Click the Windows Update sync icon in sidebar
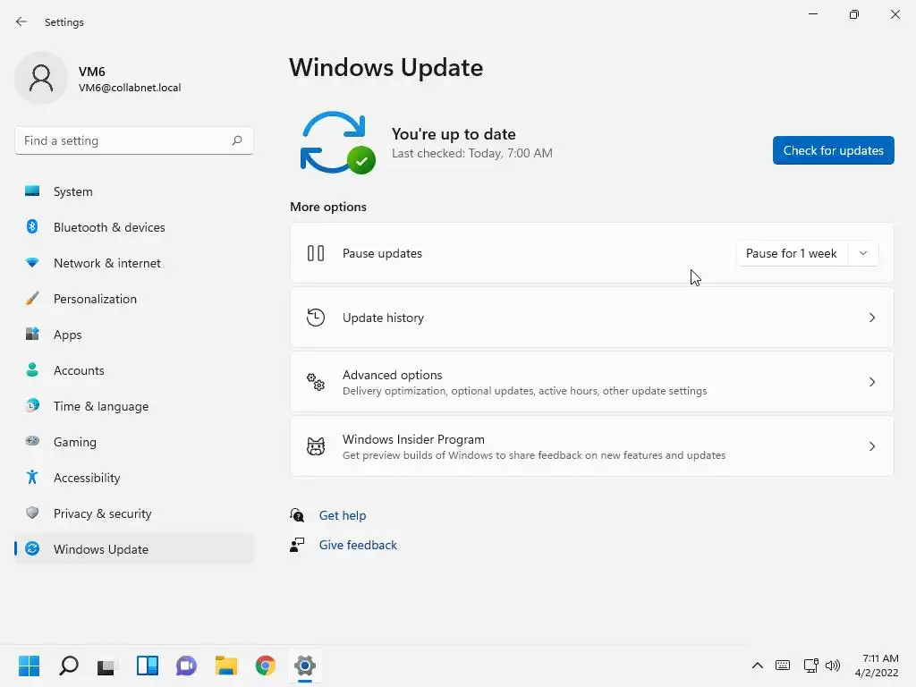The height and width of the screenshot is (687, 916). [32, 548]
